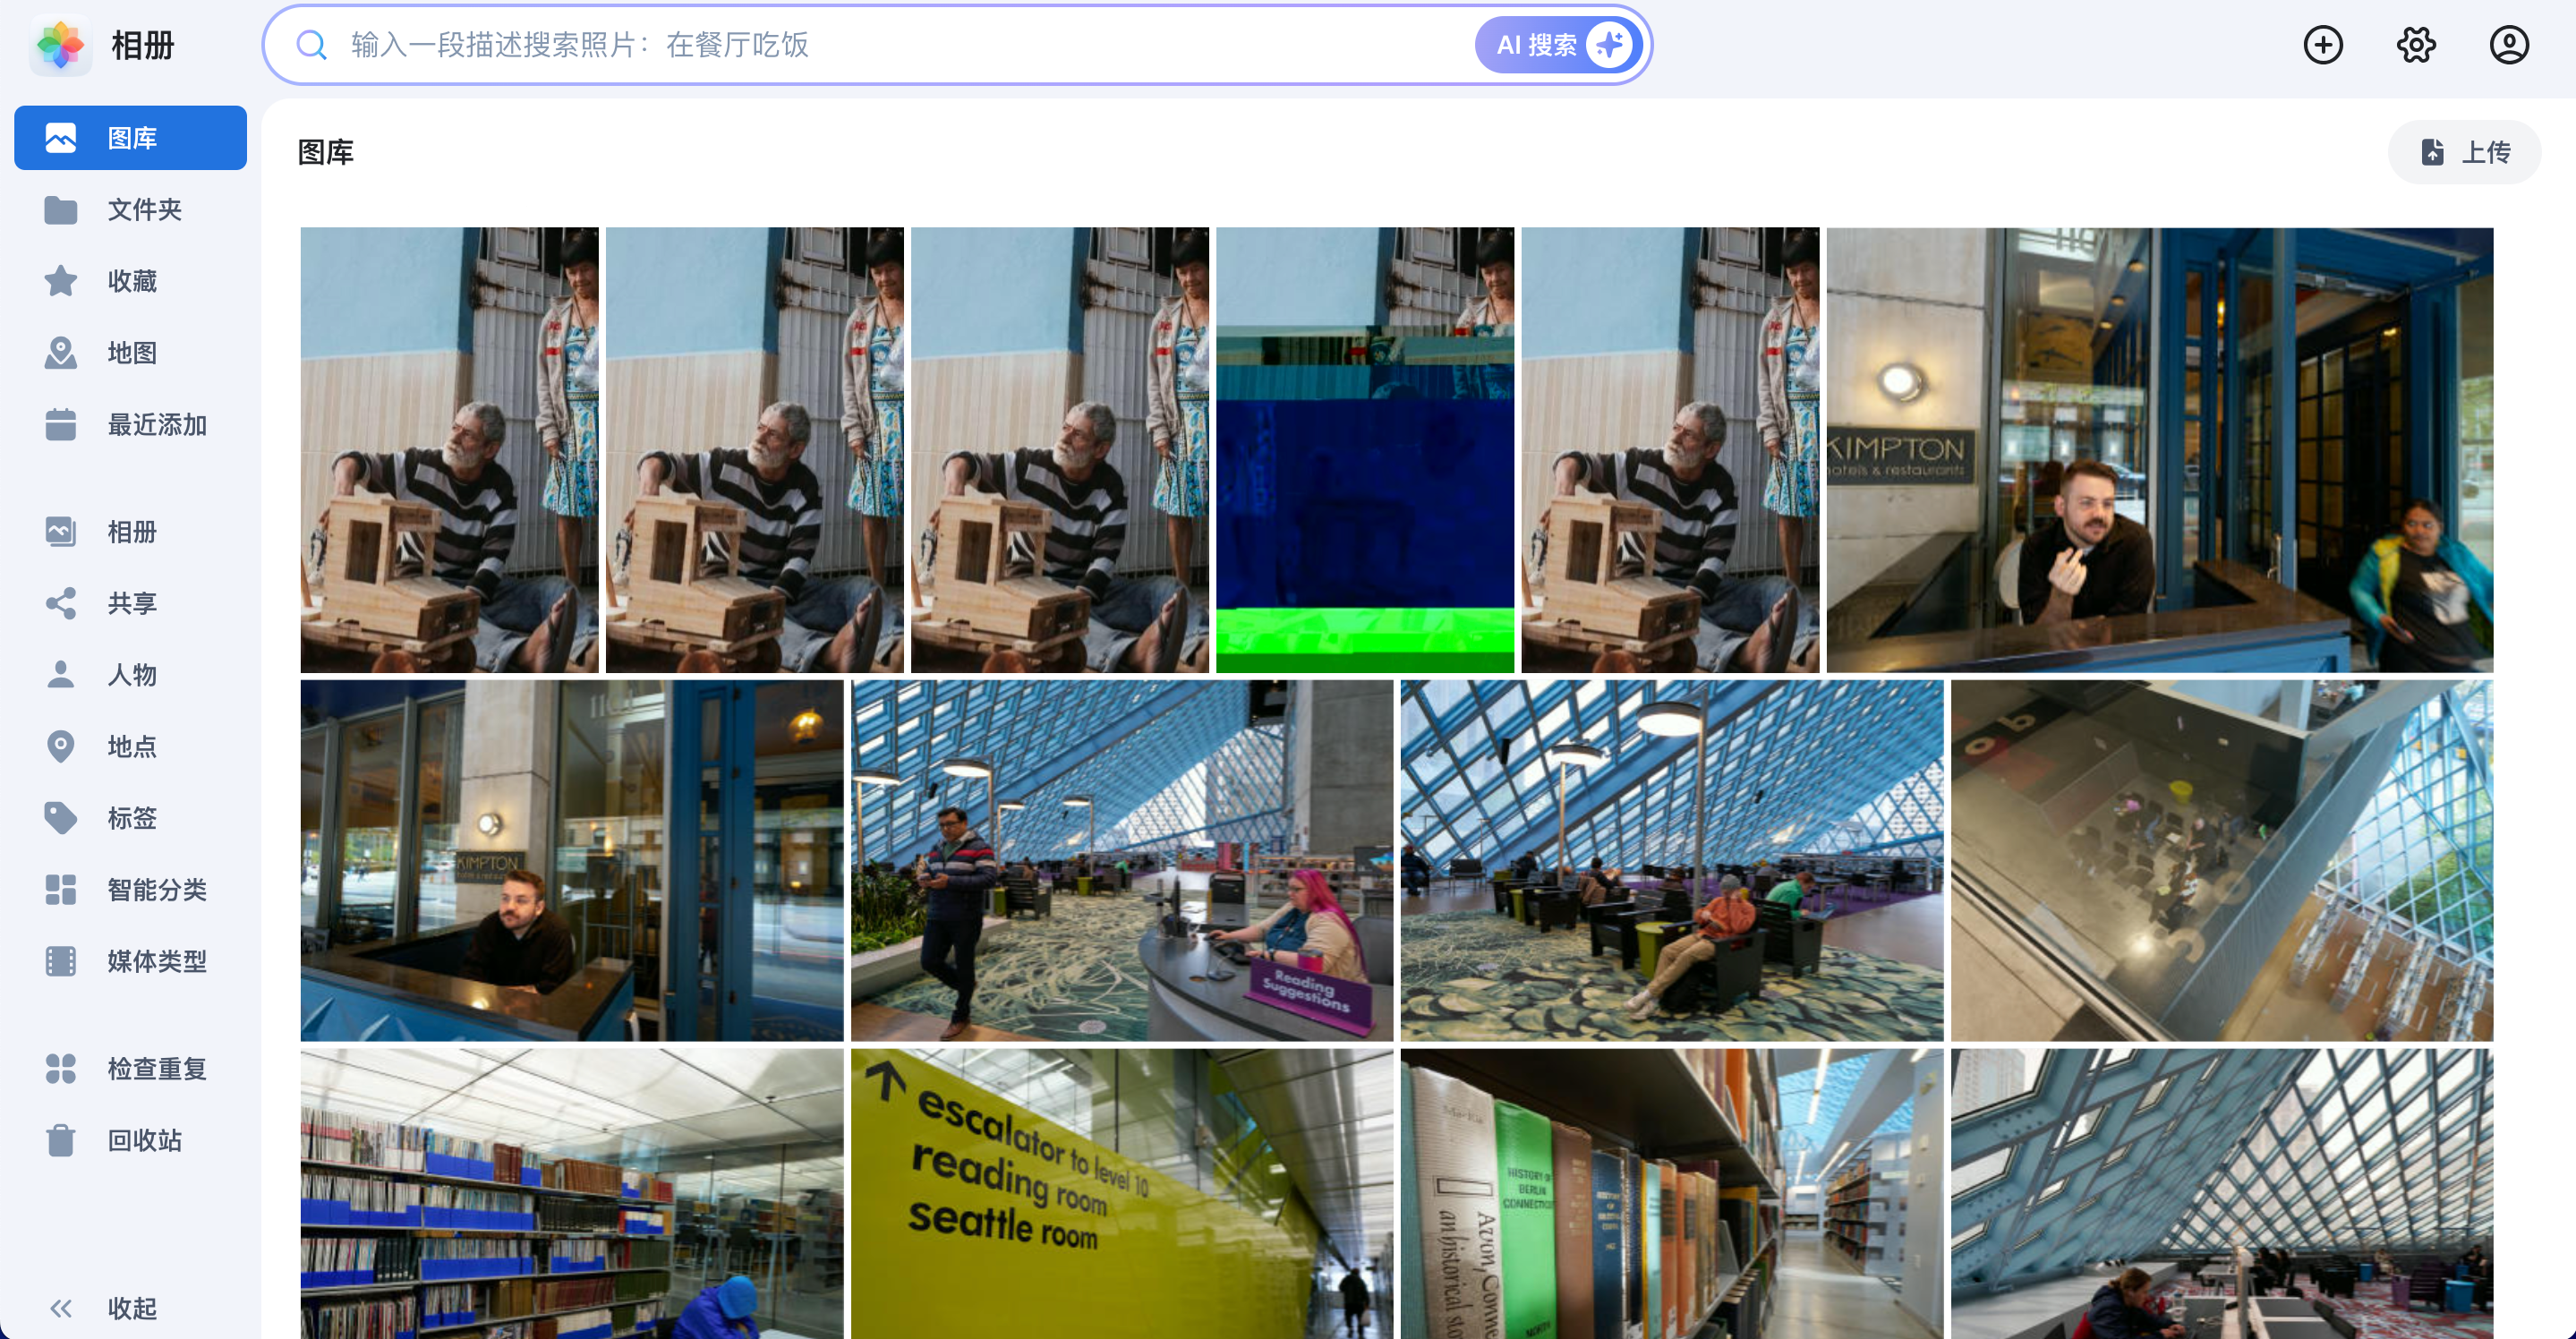Open 地图 map view
This screenshot has width=2576, height=1339.
130,353
